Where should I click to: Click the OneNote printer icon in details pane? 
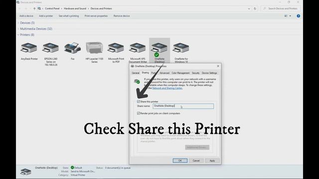click(26, 172)
